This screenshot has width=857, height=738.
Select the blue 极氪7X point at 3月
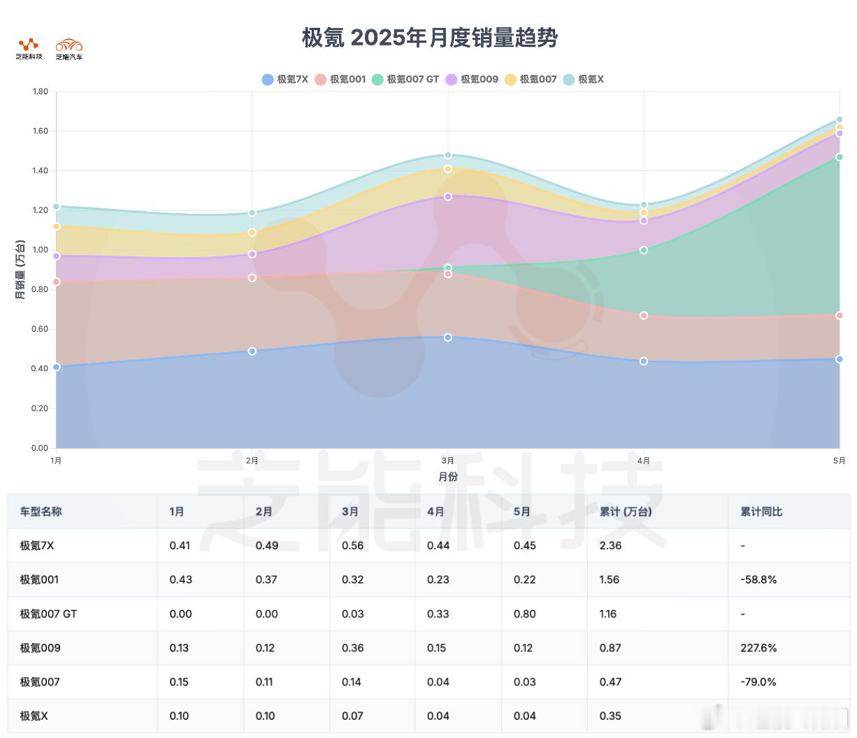pyautogui.click(x=448, y=337)
